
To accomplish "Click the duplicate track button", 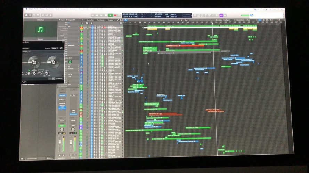I will tap(87, 23).
